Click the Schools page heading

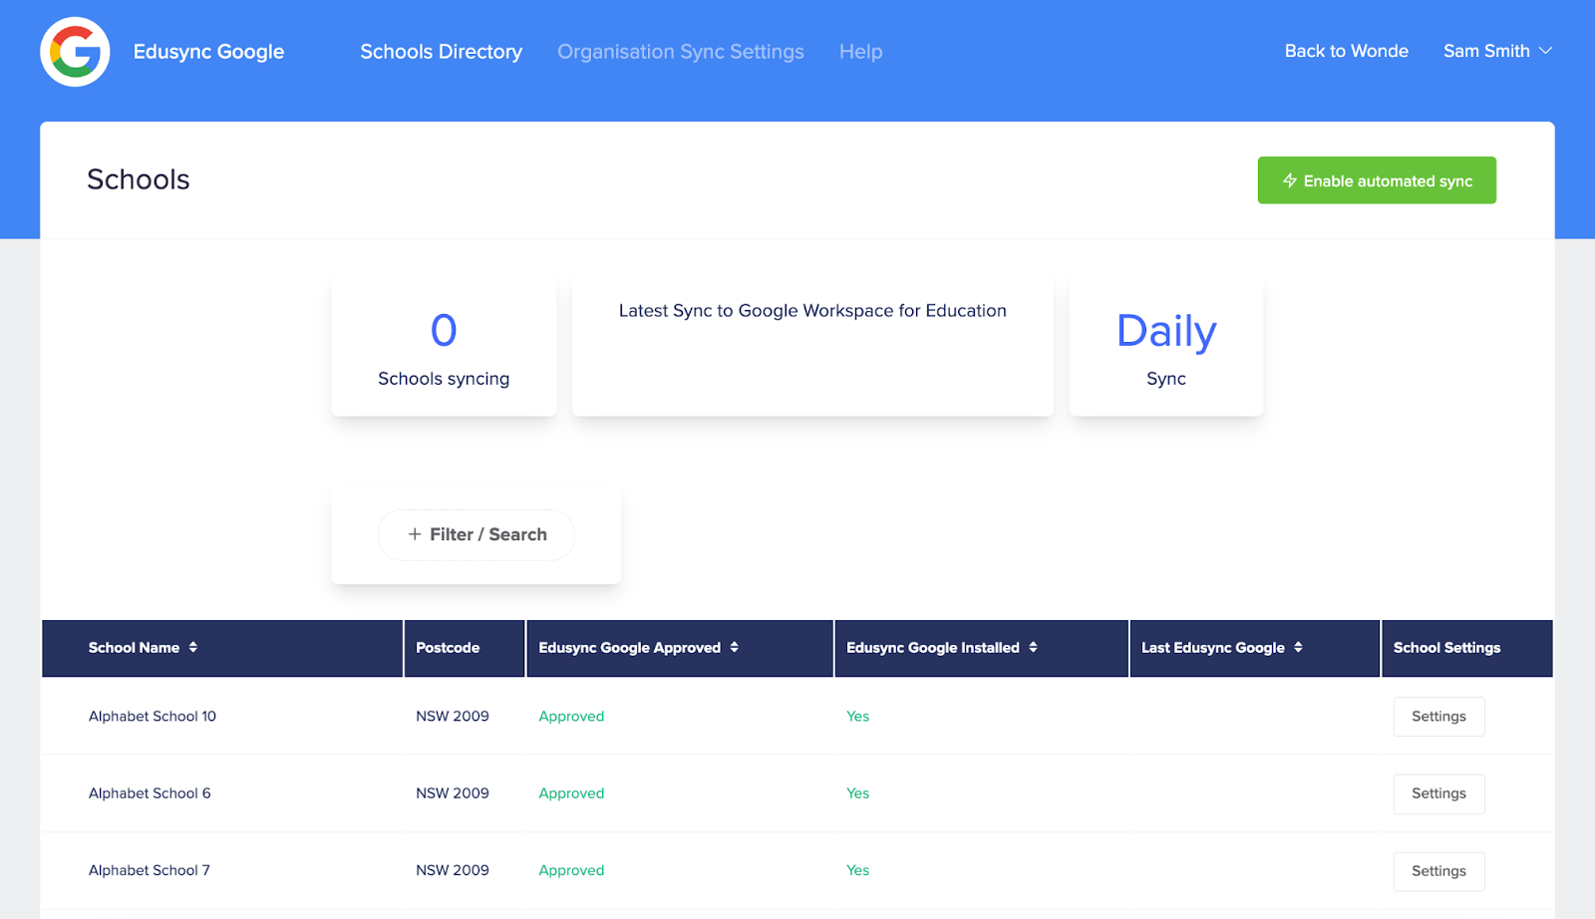[139, 179]
